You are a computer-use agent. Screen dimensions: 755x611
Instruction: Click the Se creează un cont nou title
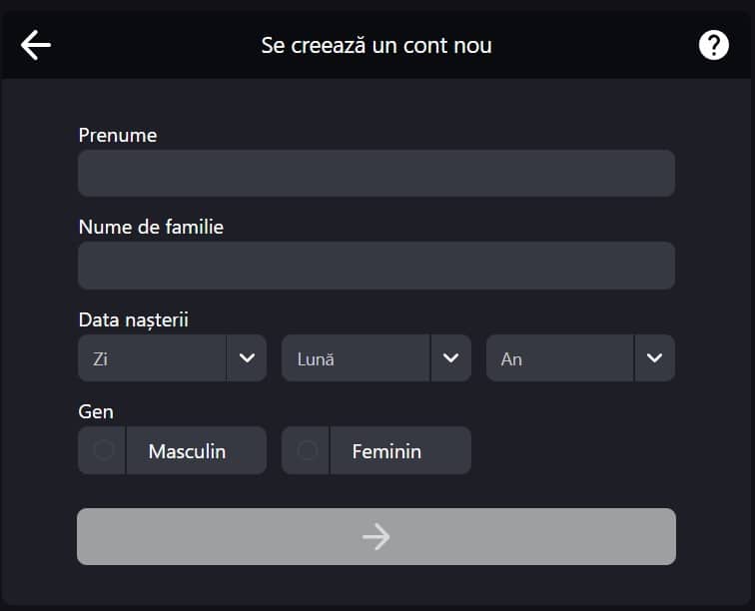click(377, 45)
